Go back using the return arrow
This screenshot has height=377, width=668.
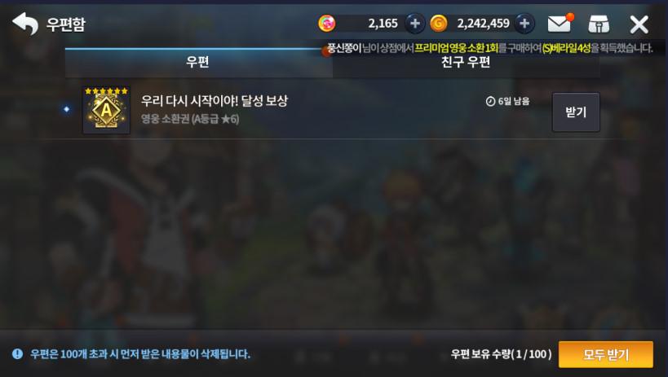coord(25,24)
